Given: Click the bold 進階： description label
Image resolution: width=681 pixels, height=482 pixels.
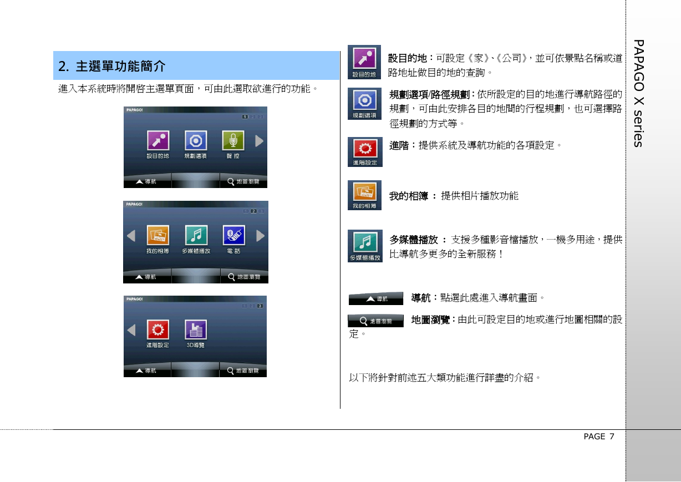Looking at the screenshot, I should 403,145.
